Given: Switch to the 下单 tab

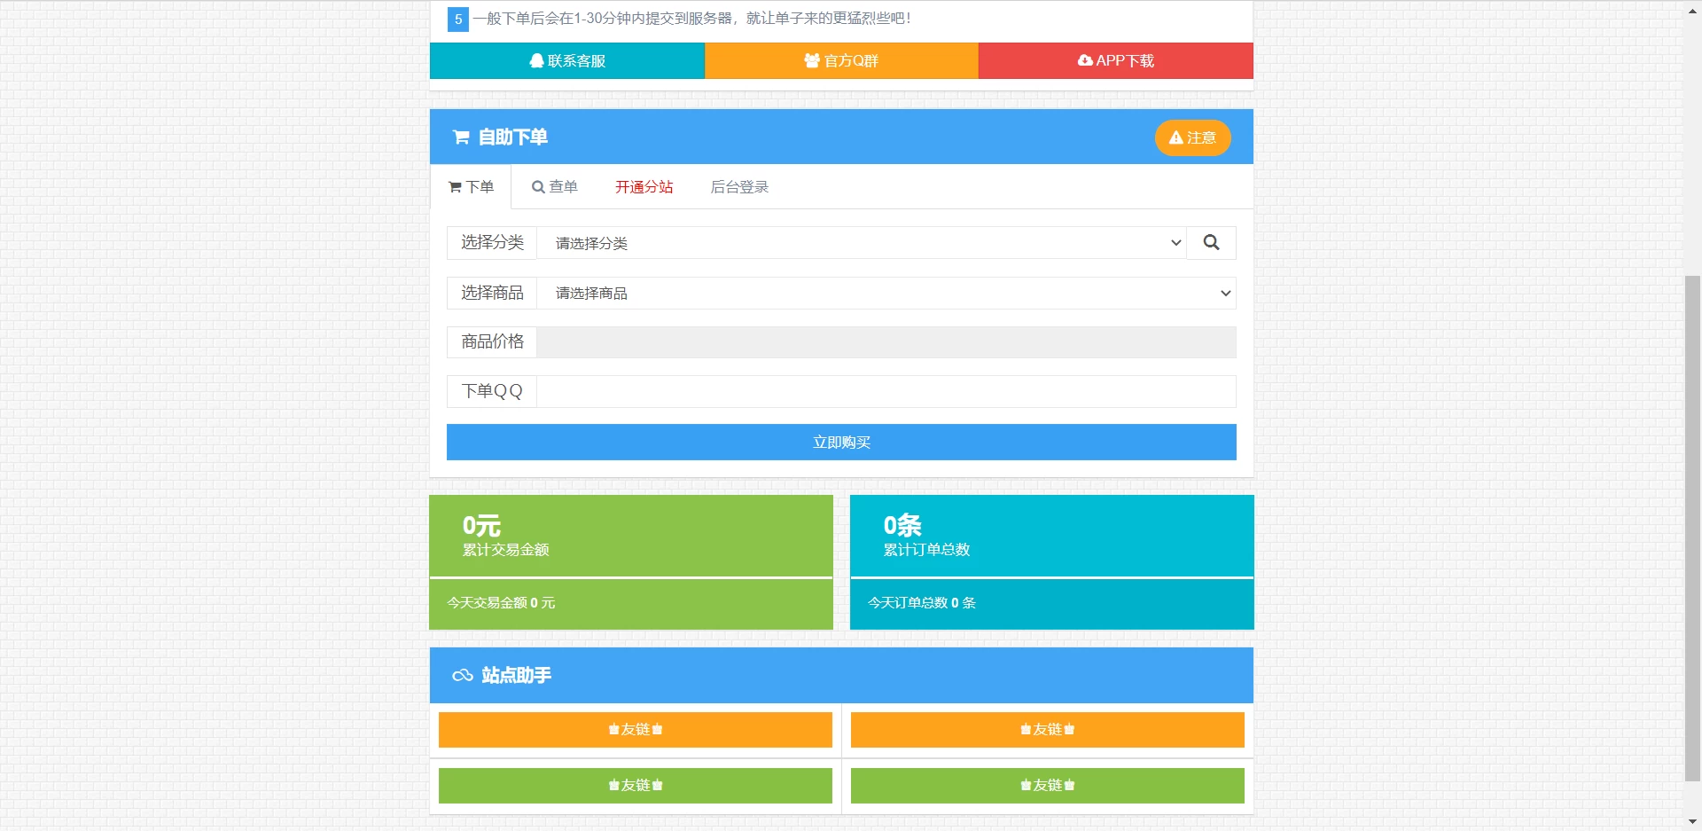Looking at the screenshot, I should point(471,186).
